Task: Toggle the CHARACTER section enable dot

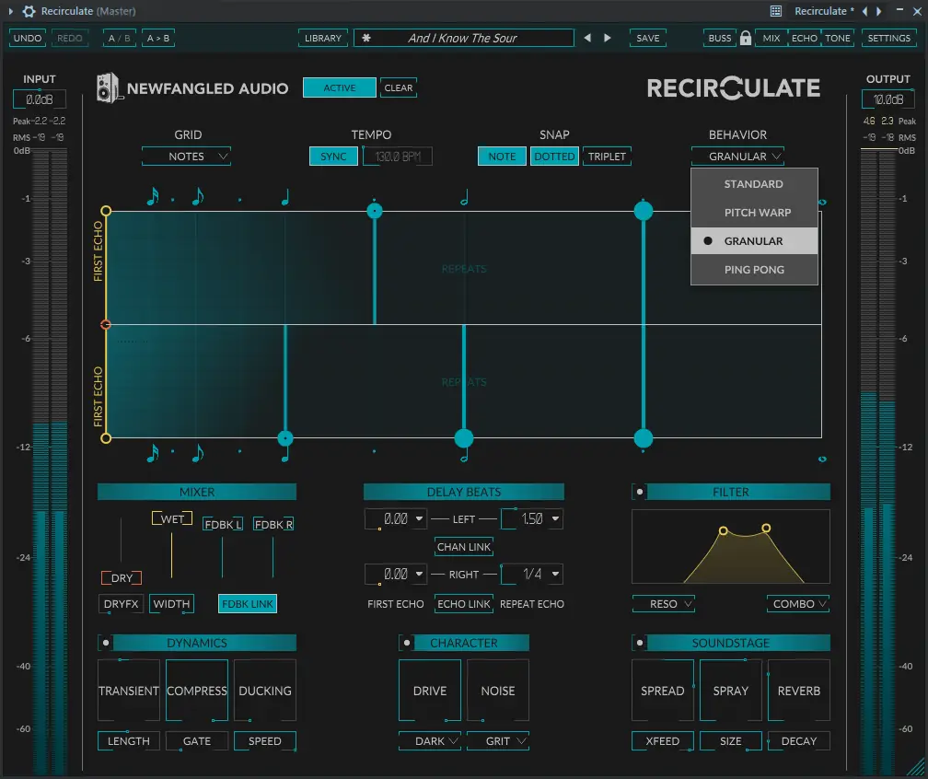Action: point(407,643)
